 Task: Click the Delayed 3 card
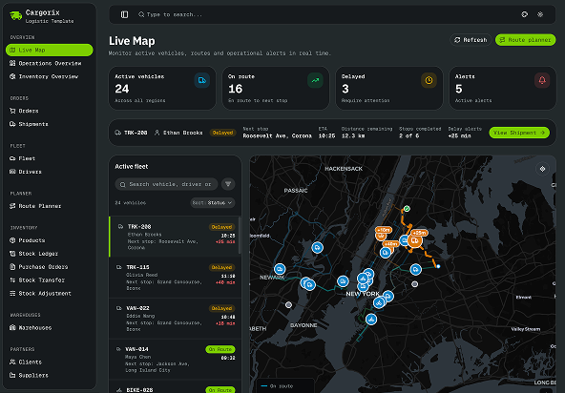(389, 88)
